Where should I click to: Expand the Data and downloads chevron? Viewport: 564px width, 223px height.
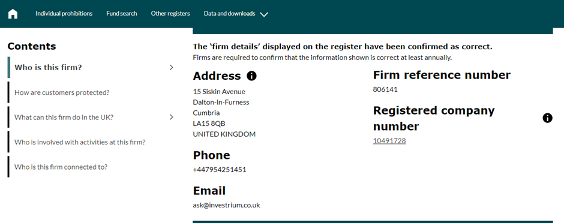(x=264, y=14)
